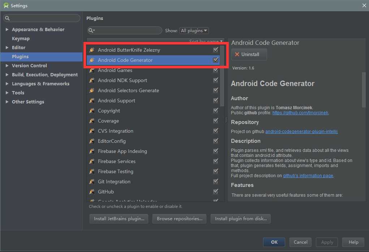Image resolution: width=369 pixels, height=252 pixels.
Task: Disable the Coverage plugin checkbox
Action: (x=215, y=121)
